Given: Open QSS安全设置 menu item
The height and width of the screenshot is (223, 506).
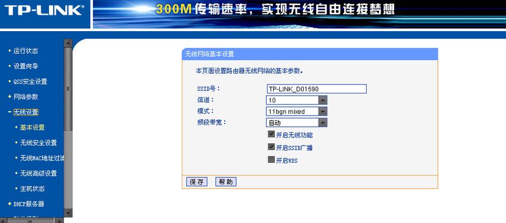Looking at the screenshot, I should click(30, 82).
